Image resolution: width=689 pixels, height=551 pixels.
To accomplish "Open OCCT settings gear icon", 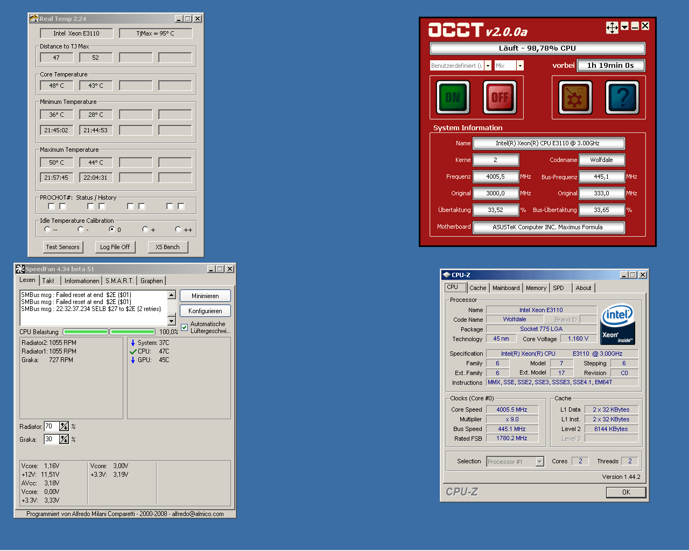I will [575, 97].
